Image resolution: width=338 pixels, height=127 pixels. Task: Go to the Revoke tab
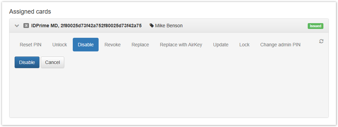point(113,45)
